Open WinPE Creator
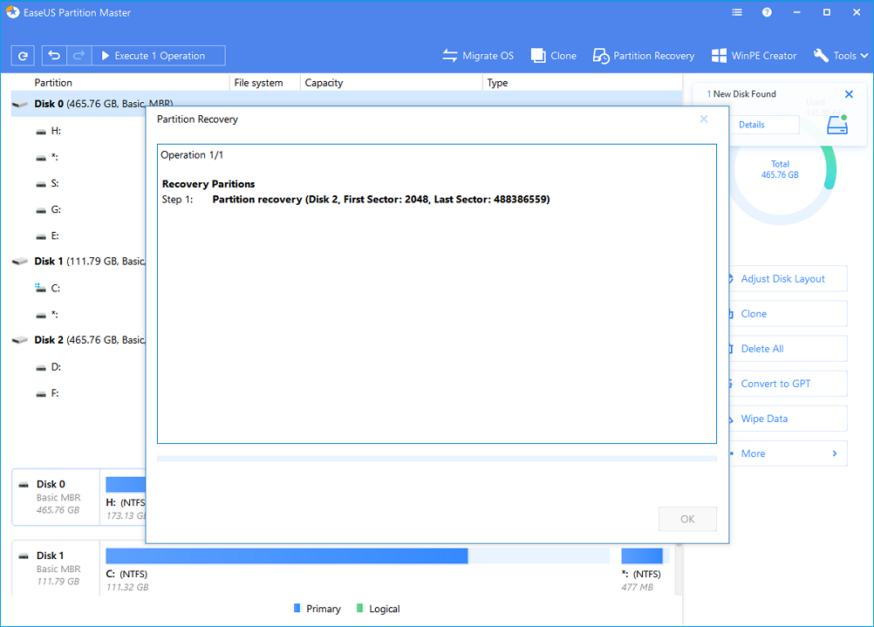 point(755,56)
